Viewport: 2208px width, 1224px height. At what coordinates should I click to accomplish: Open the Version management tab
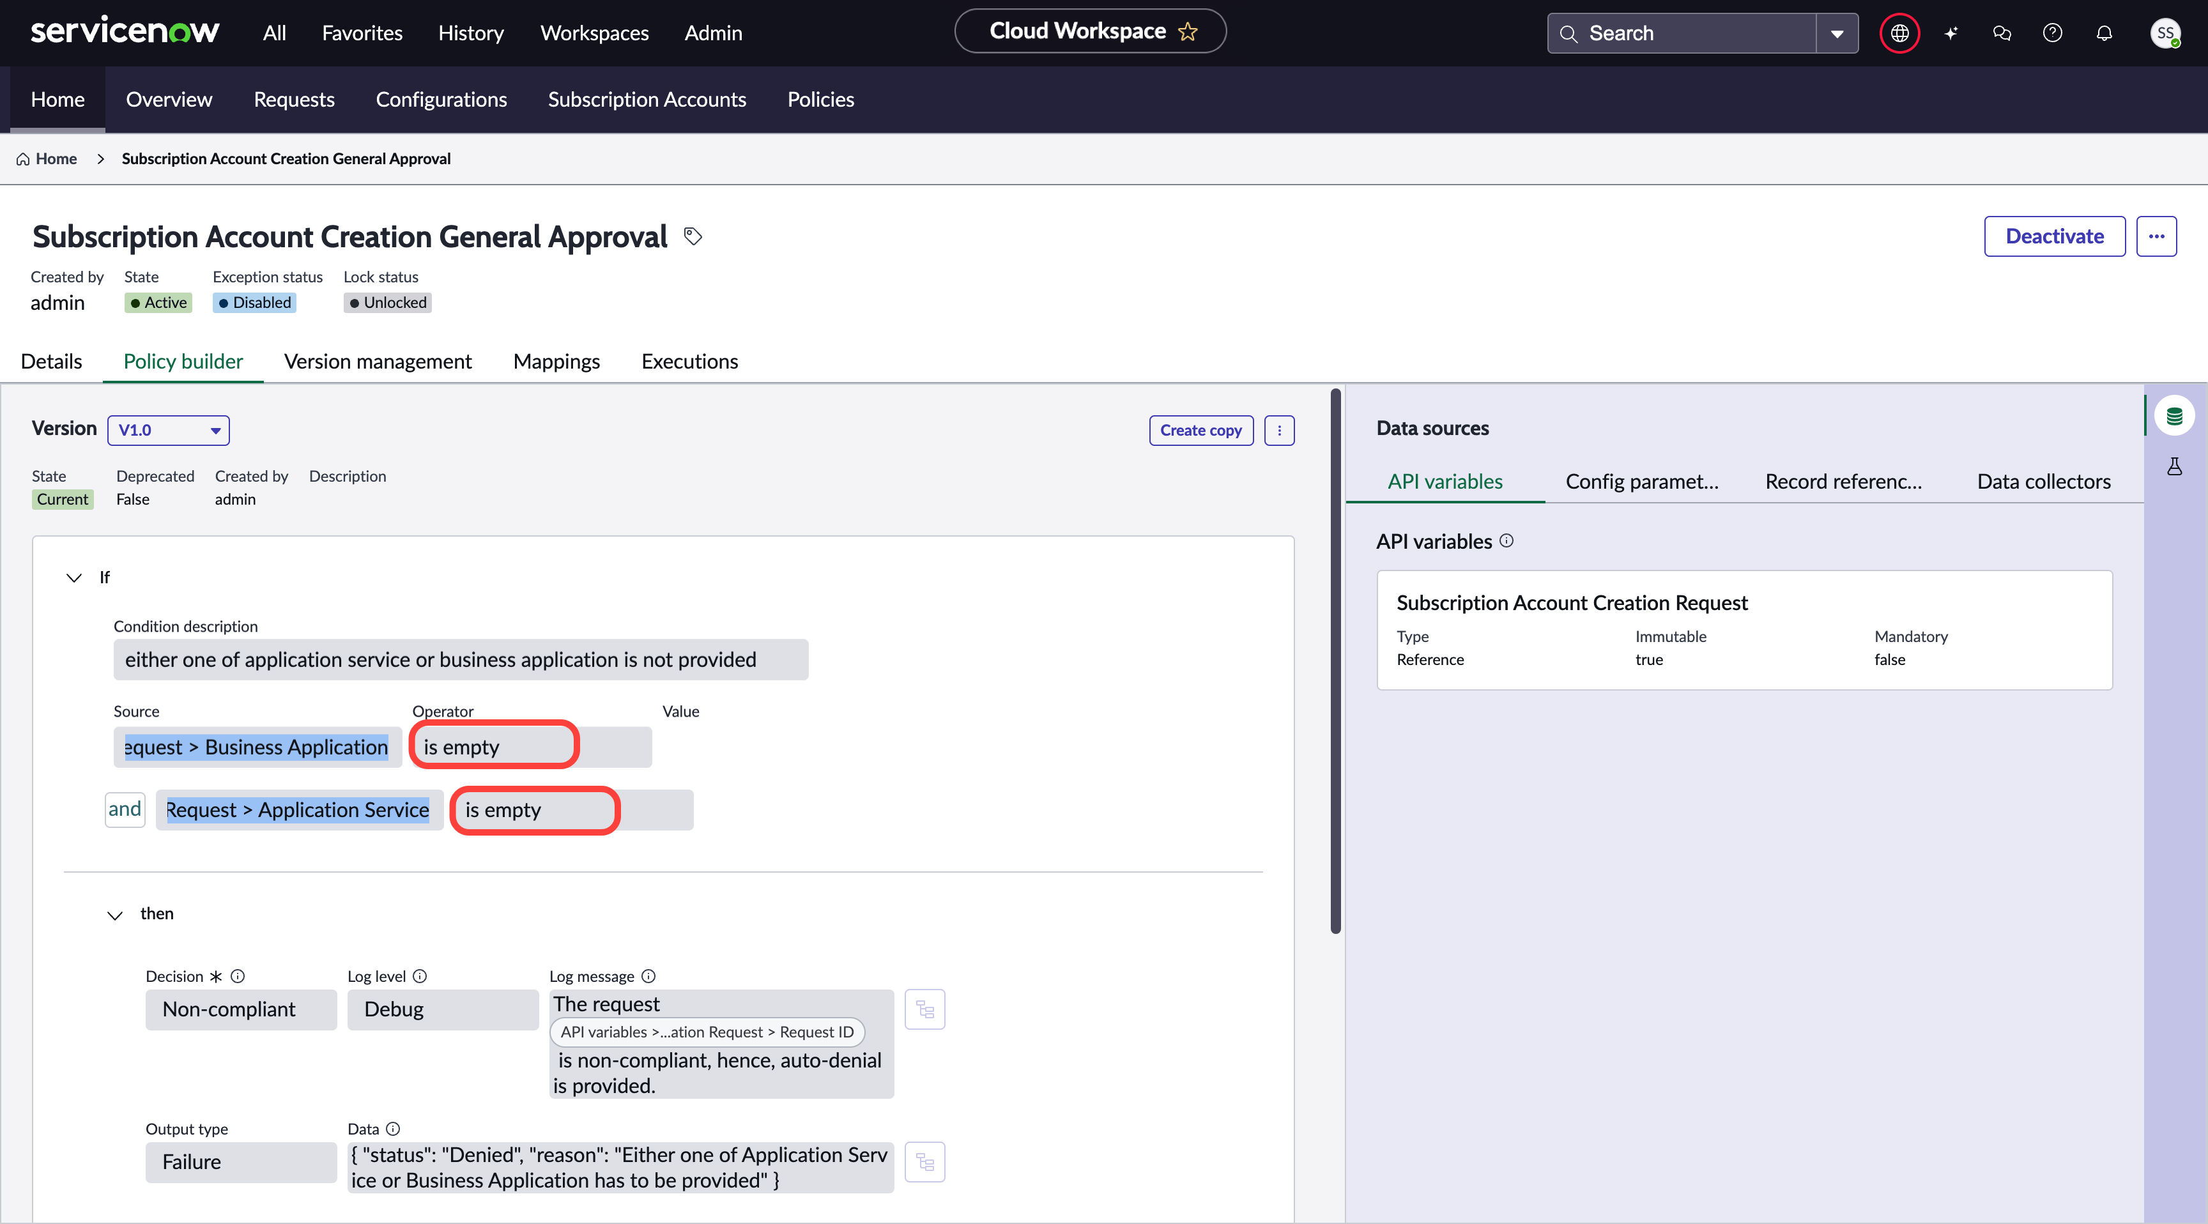[378, 362]
